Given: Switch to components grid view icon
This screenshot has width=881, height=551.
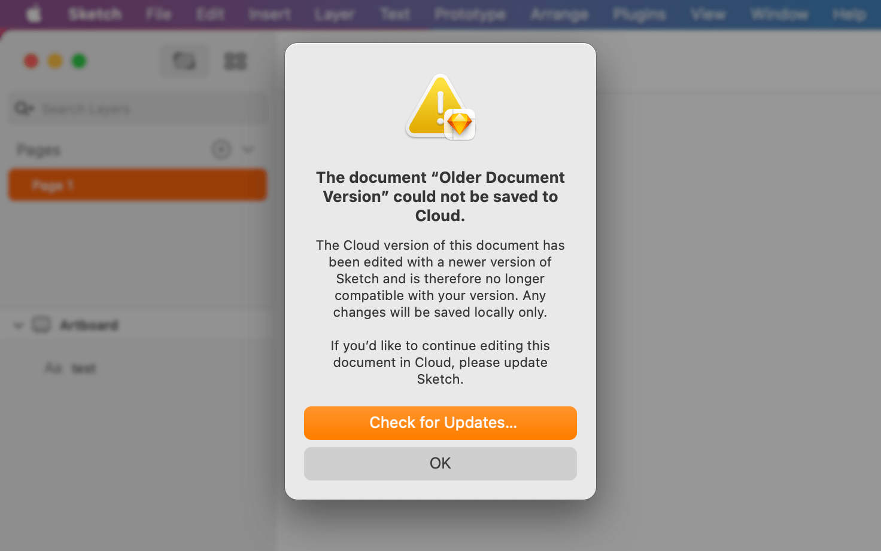Looking at the screenshot, I should click(235, 61).
